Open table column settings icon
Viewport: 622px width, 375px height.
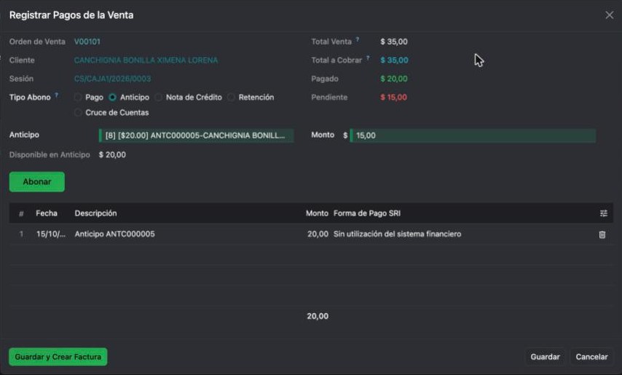pyautogui.click(x=603, y=213)
